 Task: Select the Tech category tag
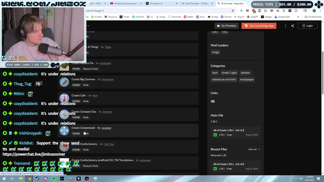(215, 73)
